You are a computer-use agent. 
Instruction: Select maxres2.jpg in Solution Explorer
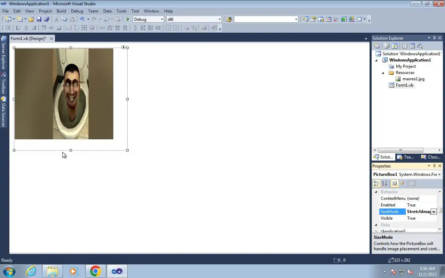click(413, 79)
